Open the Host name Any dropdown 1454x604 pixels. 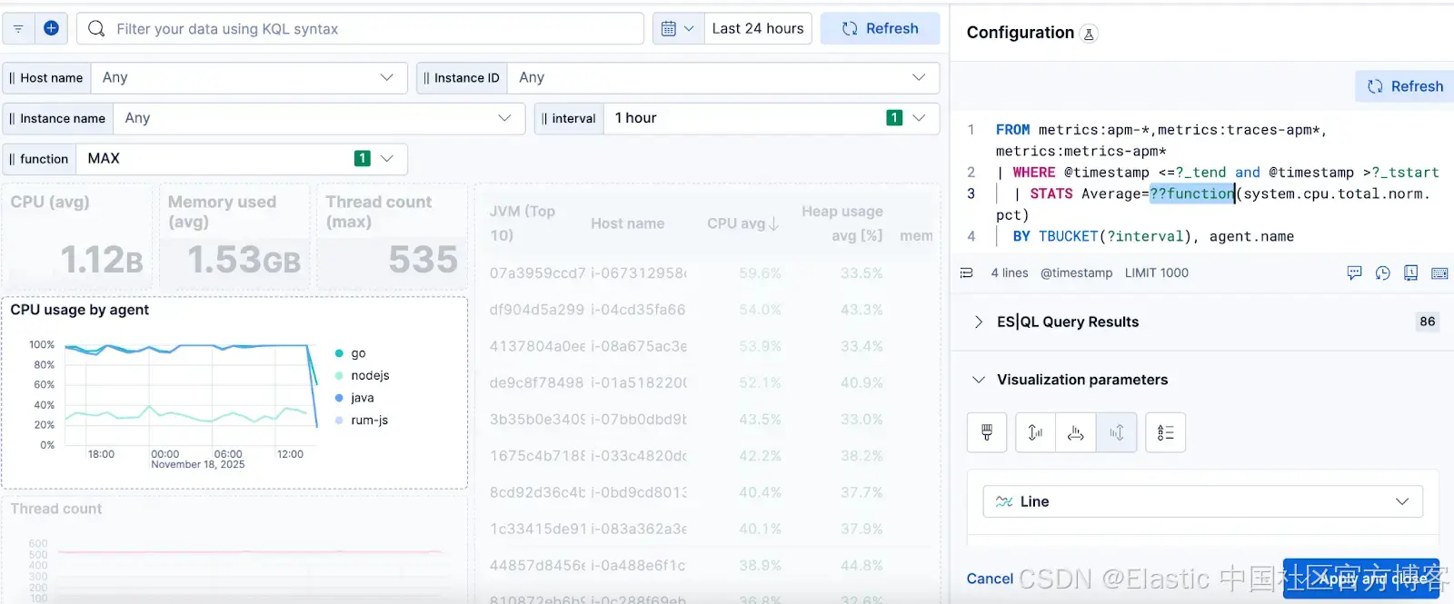pos(248,78)
